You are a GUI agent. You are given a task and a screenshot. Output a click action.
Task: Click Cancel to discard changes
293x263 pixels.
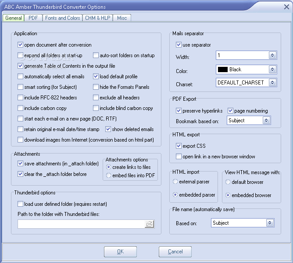click(x=175, y=252)
